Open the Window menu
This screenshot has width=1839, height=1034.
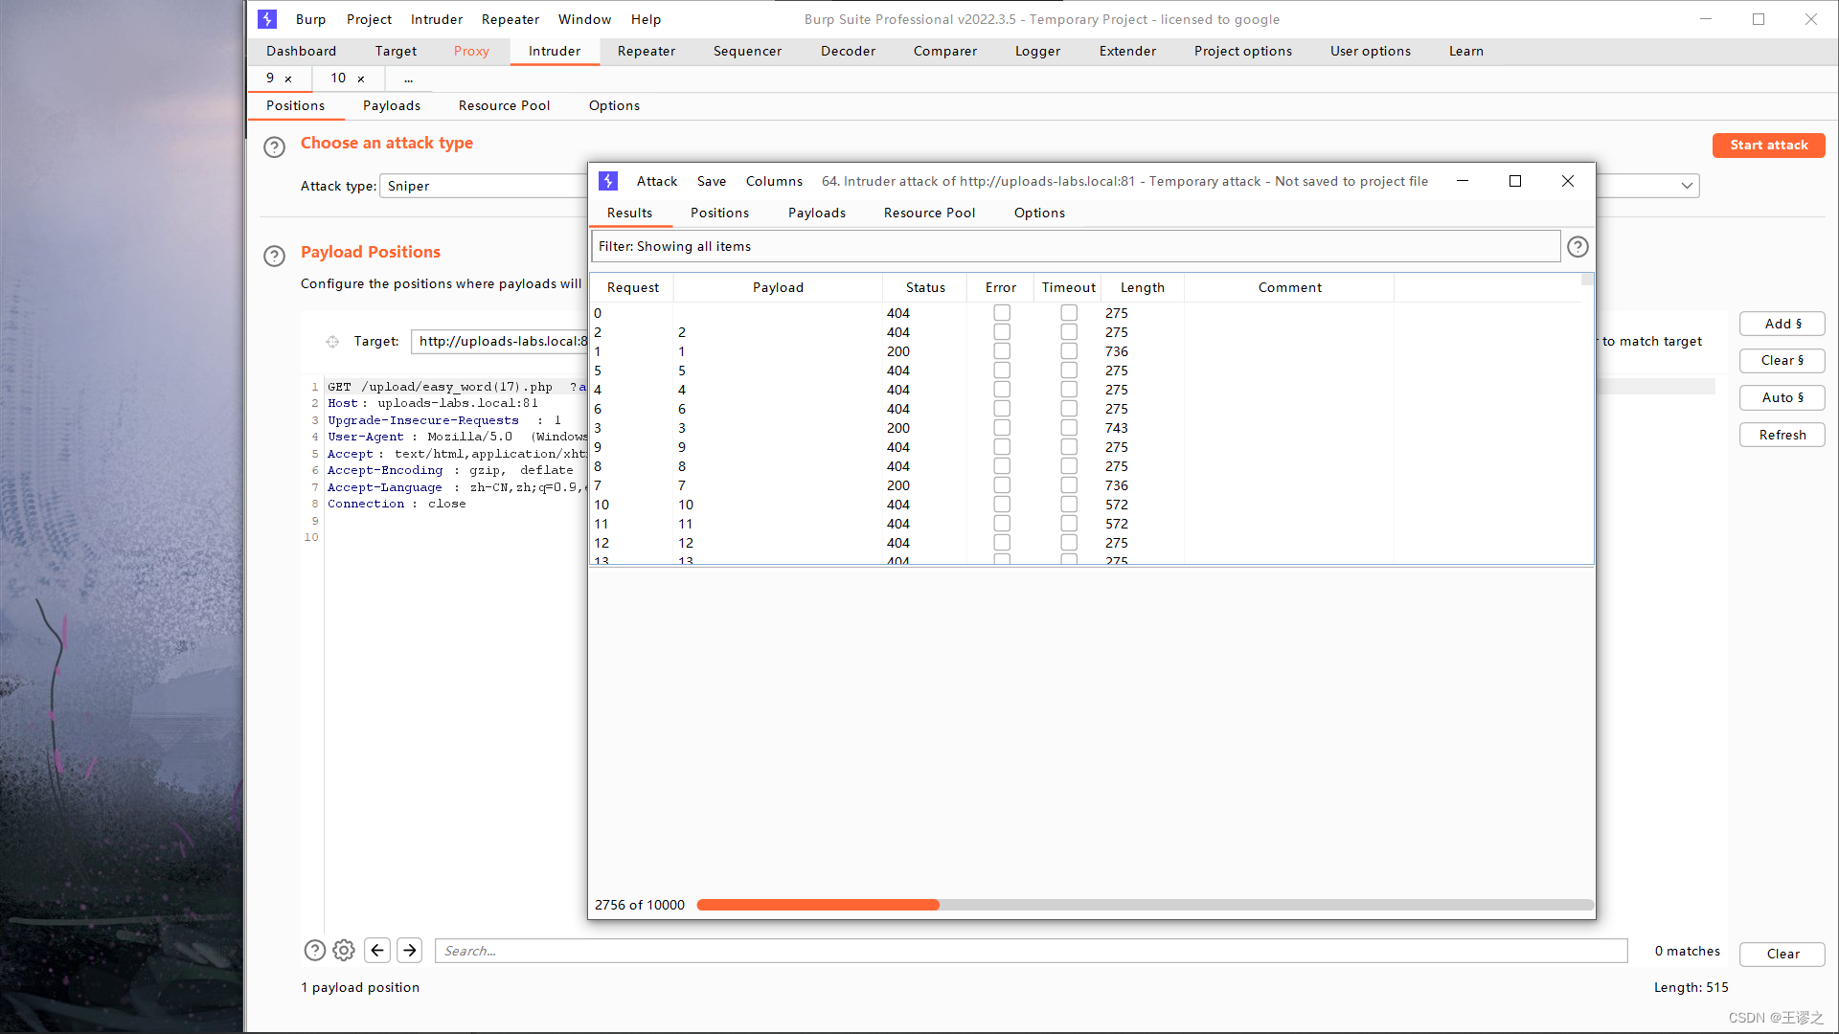point(584,19)
